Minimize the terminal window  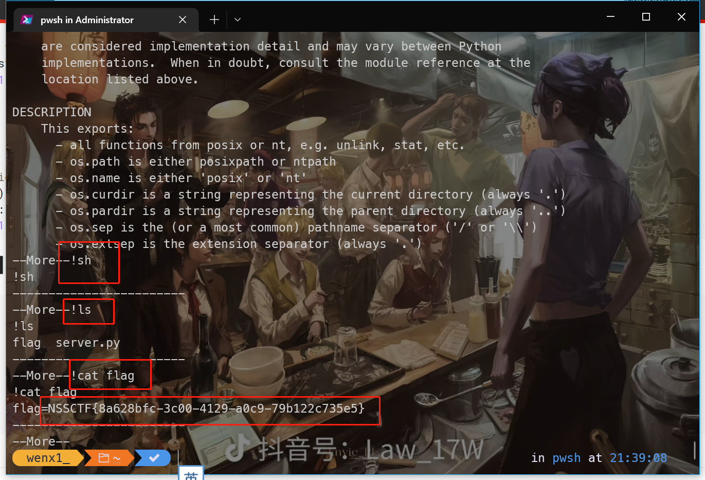[x=610, y=16]
